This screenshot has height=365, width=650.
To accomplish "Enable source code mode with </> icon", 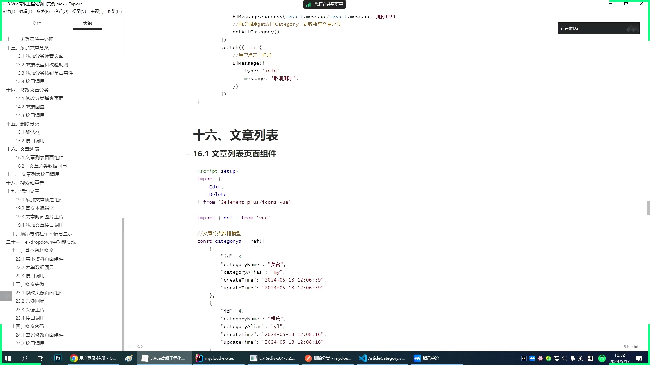I will click(140, 346).
